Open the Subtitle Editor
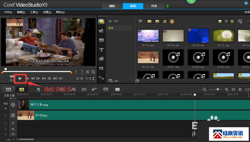 click(x=106, y=89)
